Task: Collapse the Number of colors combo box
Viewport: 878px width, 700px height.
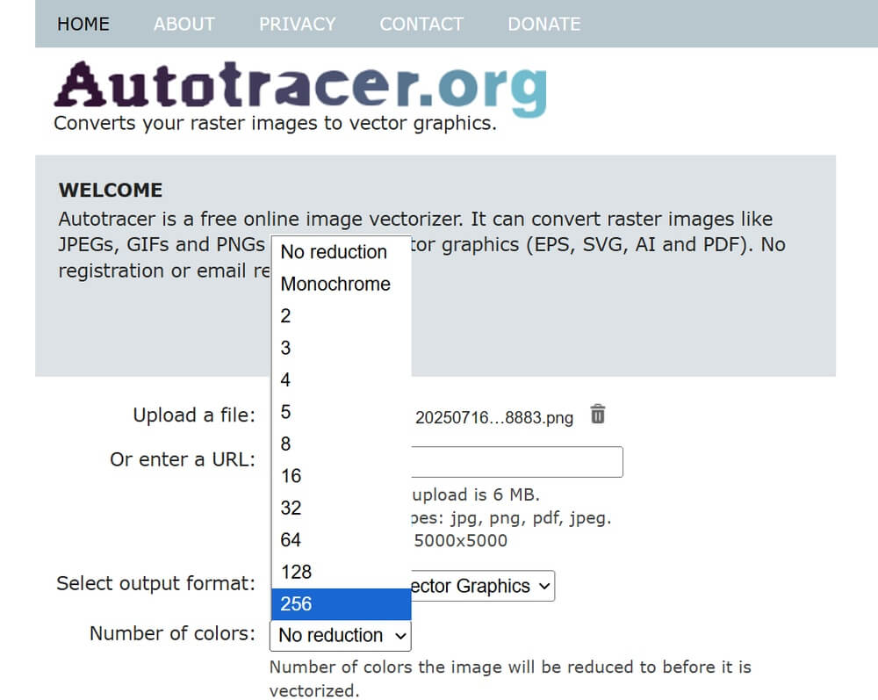Action: 341,635
